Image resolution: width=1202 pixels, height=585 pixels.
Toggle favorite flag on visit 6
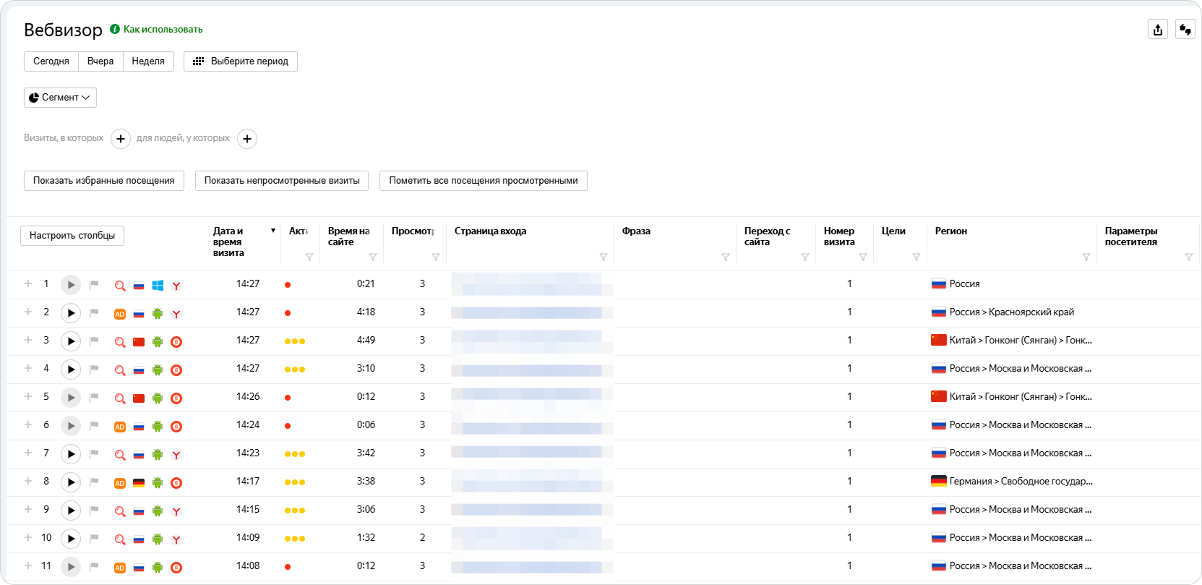[x=94, y=426]
